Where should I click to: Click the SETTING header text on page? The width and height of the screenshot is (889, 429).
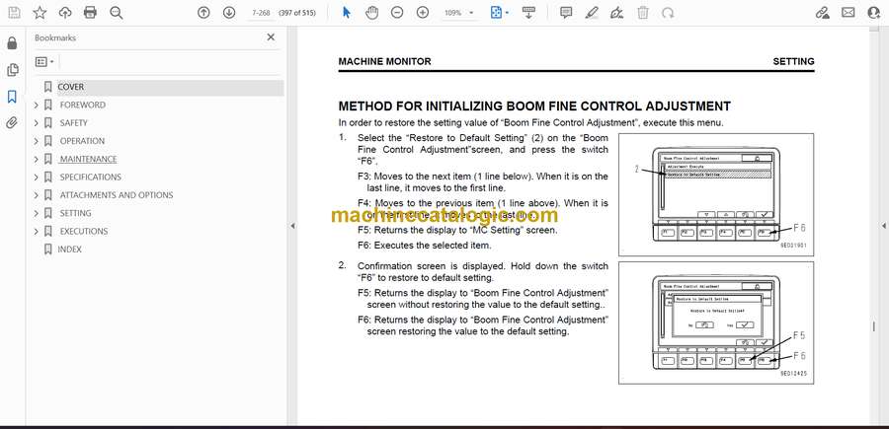(x=794, y=61)
